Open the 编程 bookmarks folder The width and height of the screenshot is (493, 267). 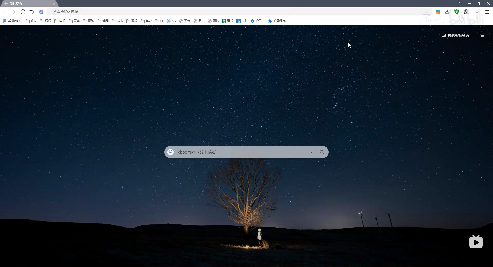(103, 21)
